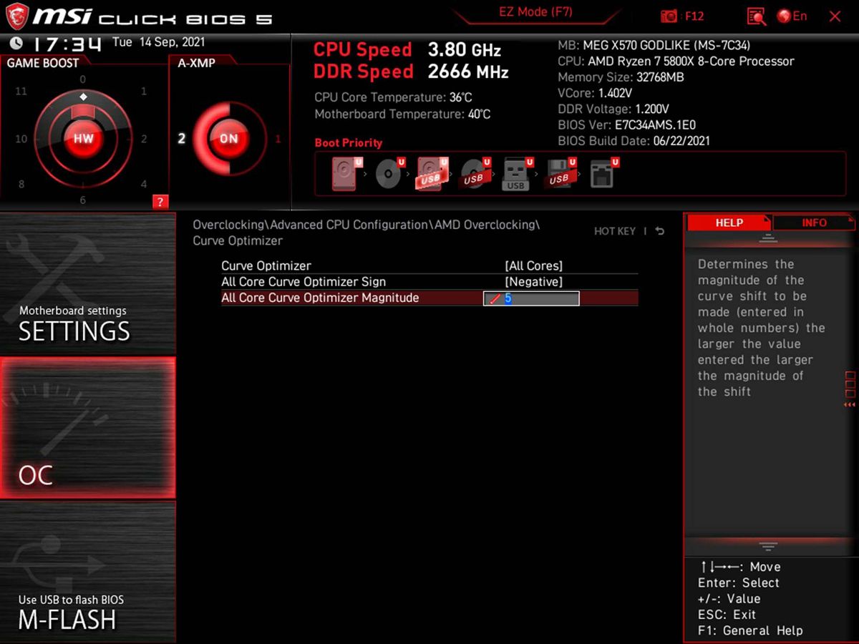Click the A-XMP panel title
Screen dimensions: 859x644
tap(197, 63)
